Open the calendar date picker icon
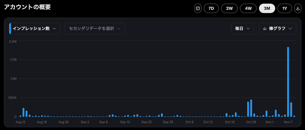This screenshot has height=130, width=305. (x=198, y=8)
